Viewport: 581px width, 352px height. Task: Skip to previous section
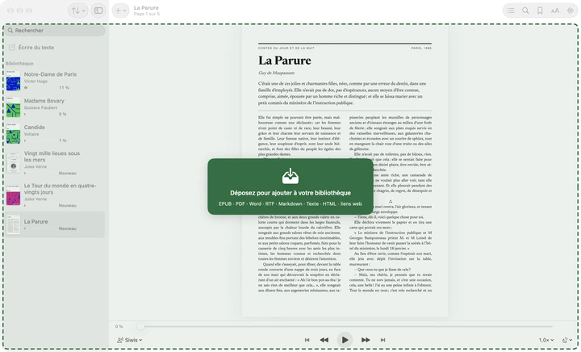307,340
